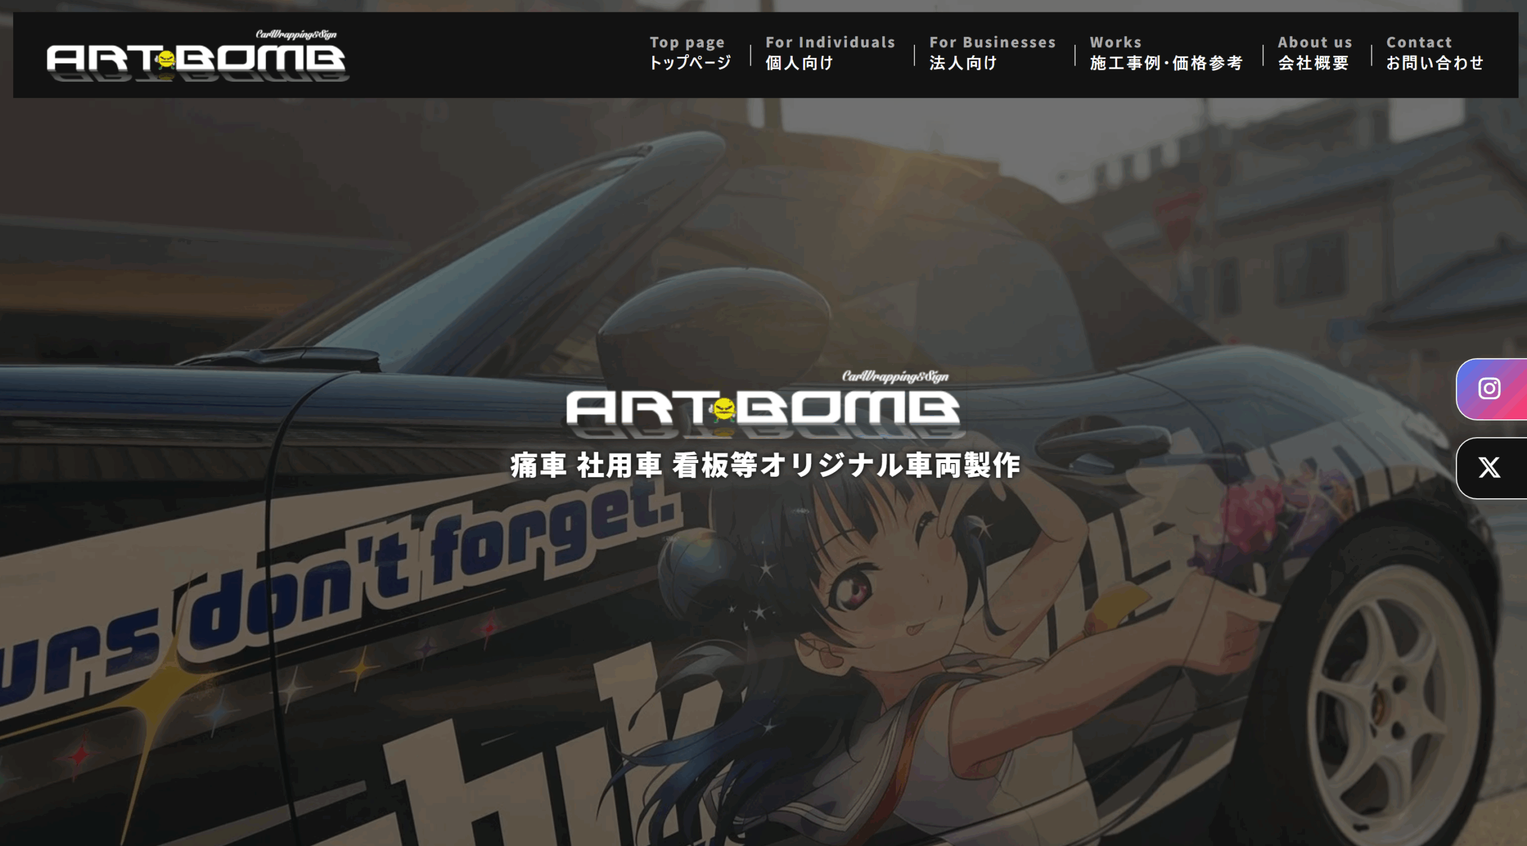Open For Individuals 個人向け menu item
This screenshot has width=1527, height=846.
coord(830,53)
